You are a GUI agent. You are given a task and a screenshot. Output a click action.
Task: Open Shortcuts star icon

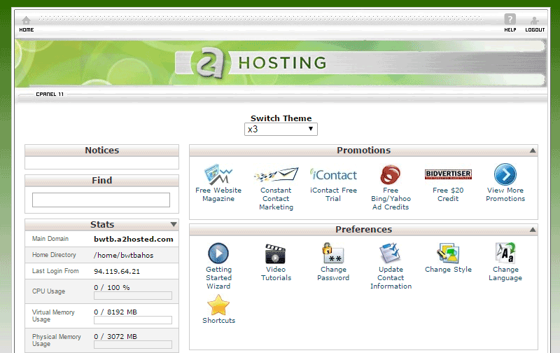218,305
